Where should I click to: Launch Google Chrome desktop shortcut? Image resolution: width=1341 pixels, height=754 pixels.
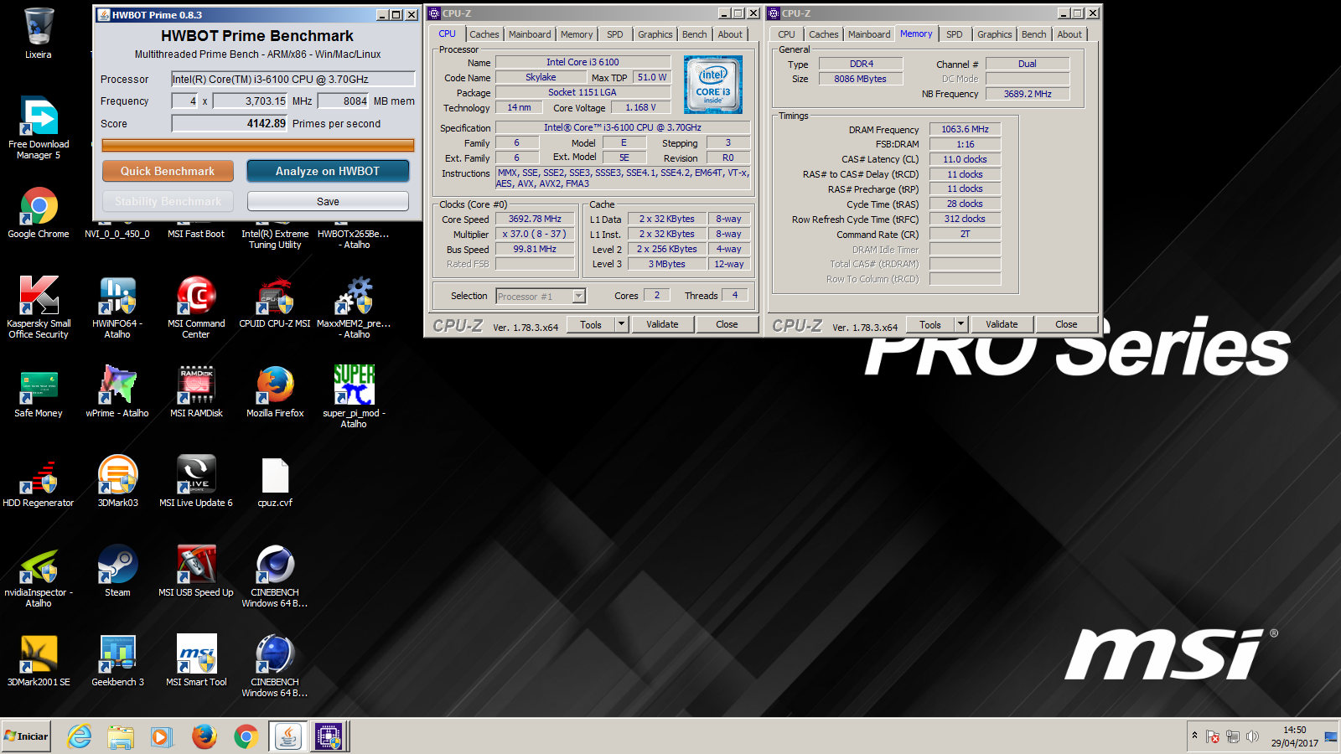click(x=39, y=213)
